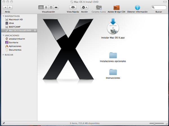Image resolution: width=169 pixels, height=126 pixels.
Task: Switch to Cover Flow view mode
Action: click(x=56, y=7)
